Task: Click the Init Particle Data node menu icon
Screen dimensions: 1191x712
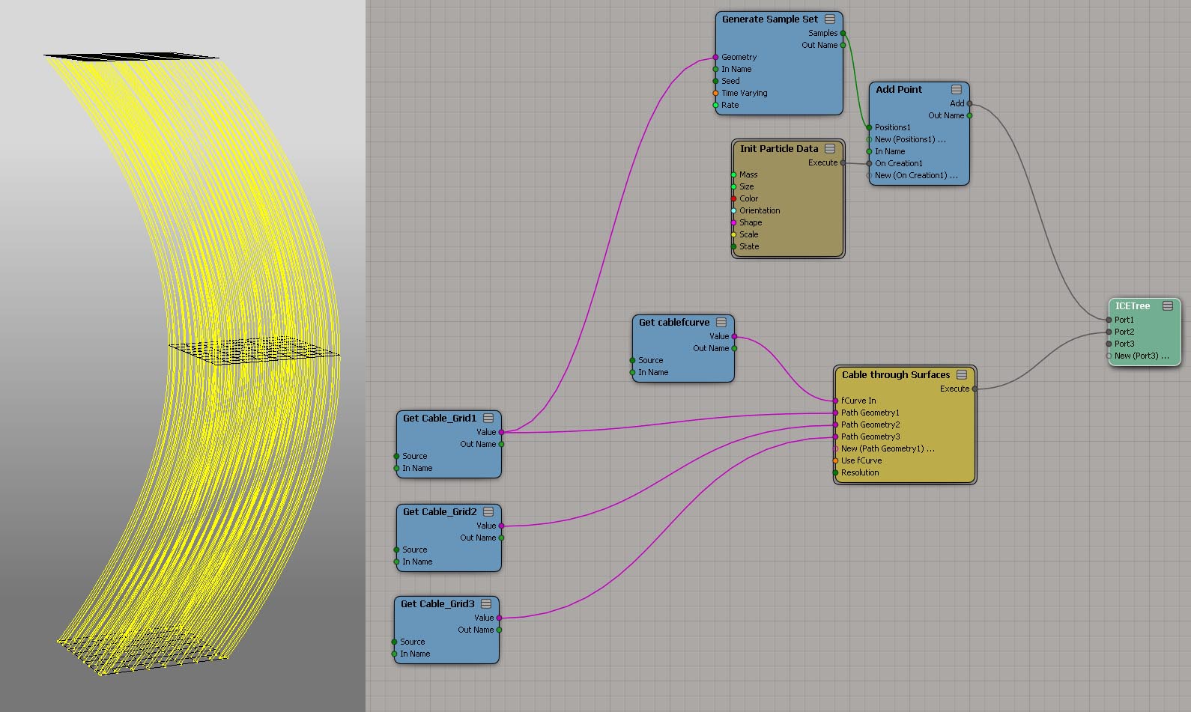Action: click(x=830, y=149)
